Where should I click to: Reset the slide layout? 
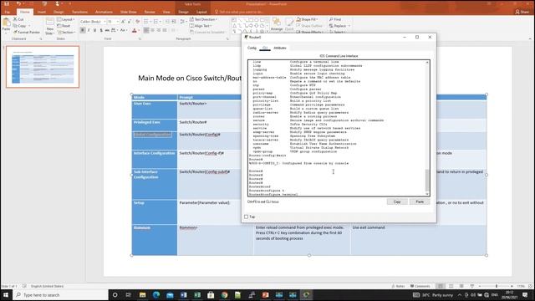click(x=64, y=26)
